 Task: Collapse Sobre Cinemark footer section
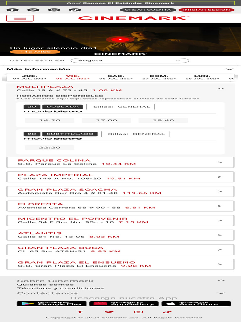point(221,280)
